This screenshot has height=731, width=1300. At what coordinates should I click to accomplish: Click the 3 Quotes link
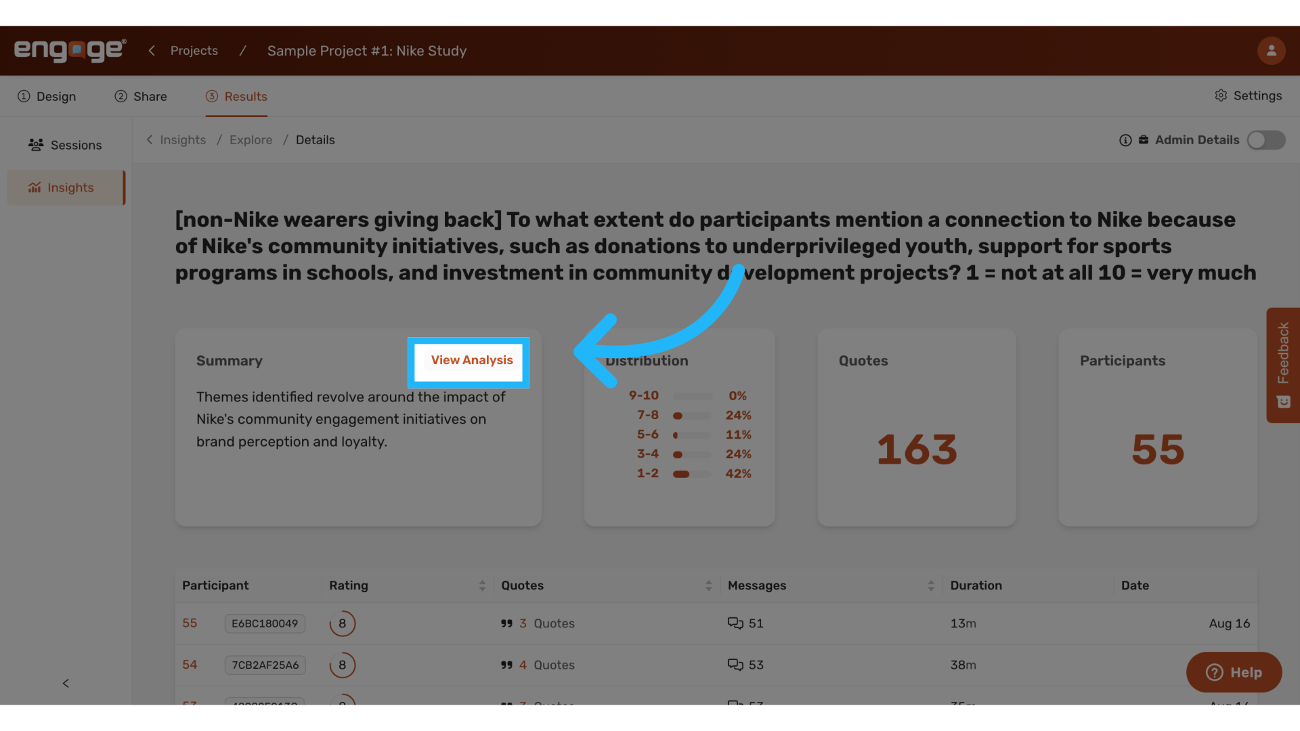pos(547,623)
